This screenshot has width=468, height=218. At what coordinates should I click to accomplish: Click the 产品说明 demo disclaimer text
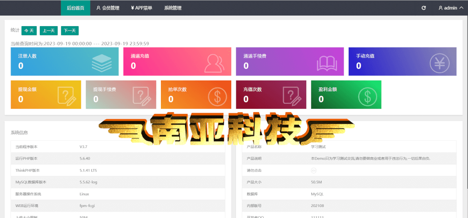click(371, 159)
